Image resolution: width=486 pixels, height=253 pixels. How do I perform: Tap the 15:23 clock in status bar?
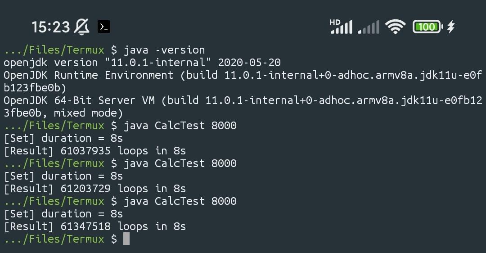tap(50, 27)
